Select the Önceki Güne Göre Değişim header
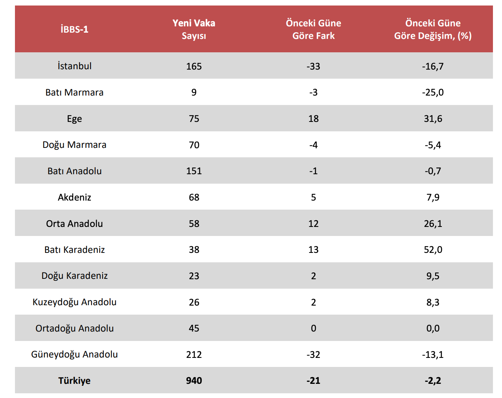The width and height of the screenshot is (502, 398). tap(433, 29)
